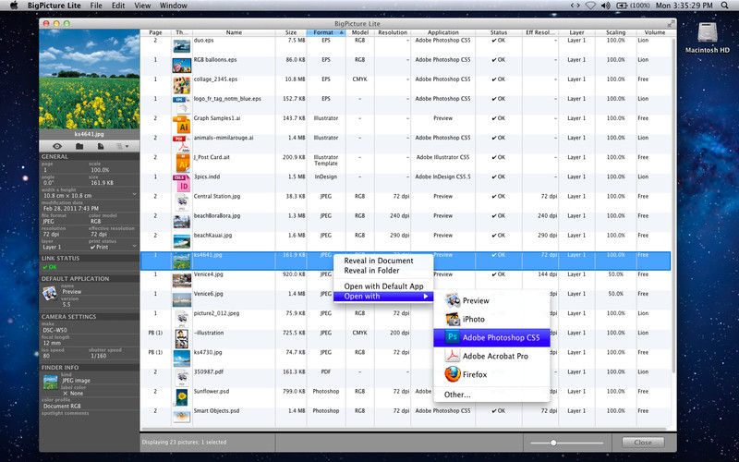
Task: Click the Wi-Fi status icon in menu bar
Action: (x=590, y=6)
